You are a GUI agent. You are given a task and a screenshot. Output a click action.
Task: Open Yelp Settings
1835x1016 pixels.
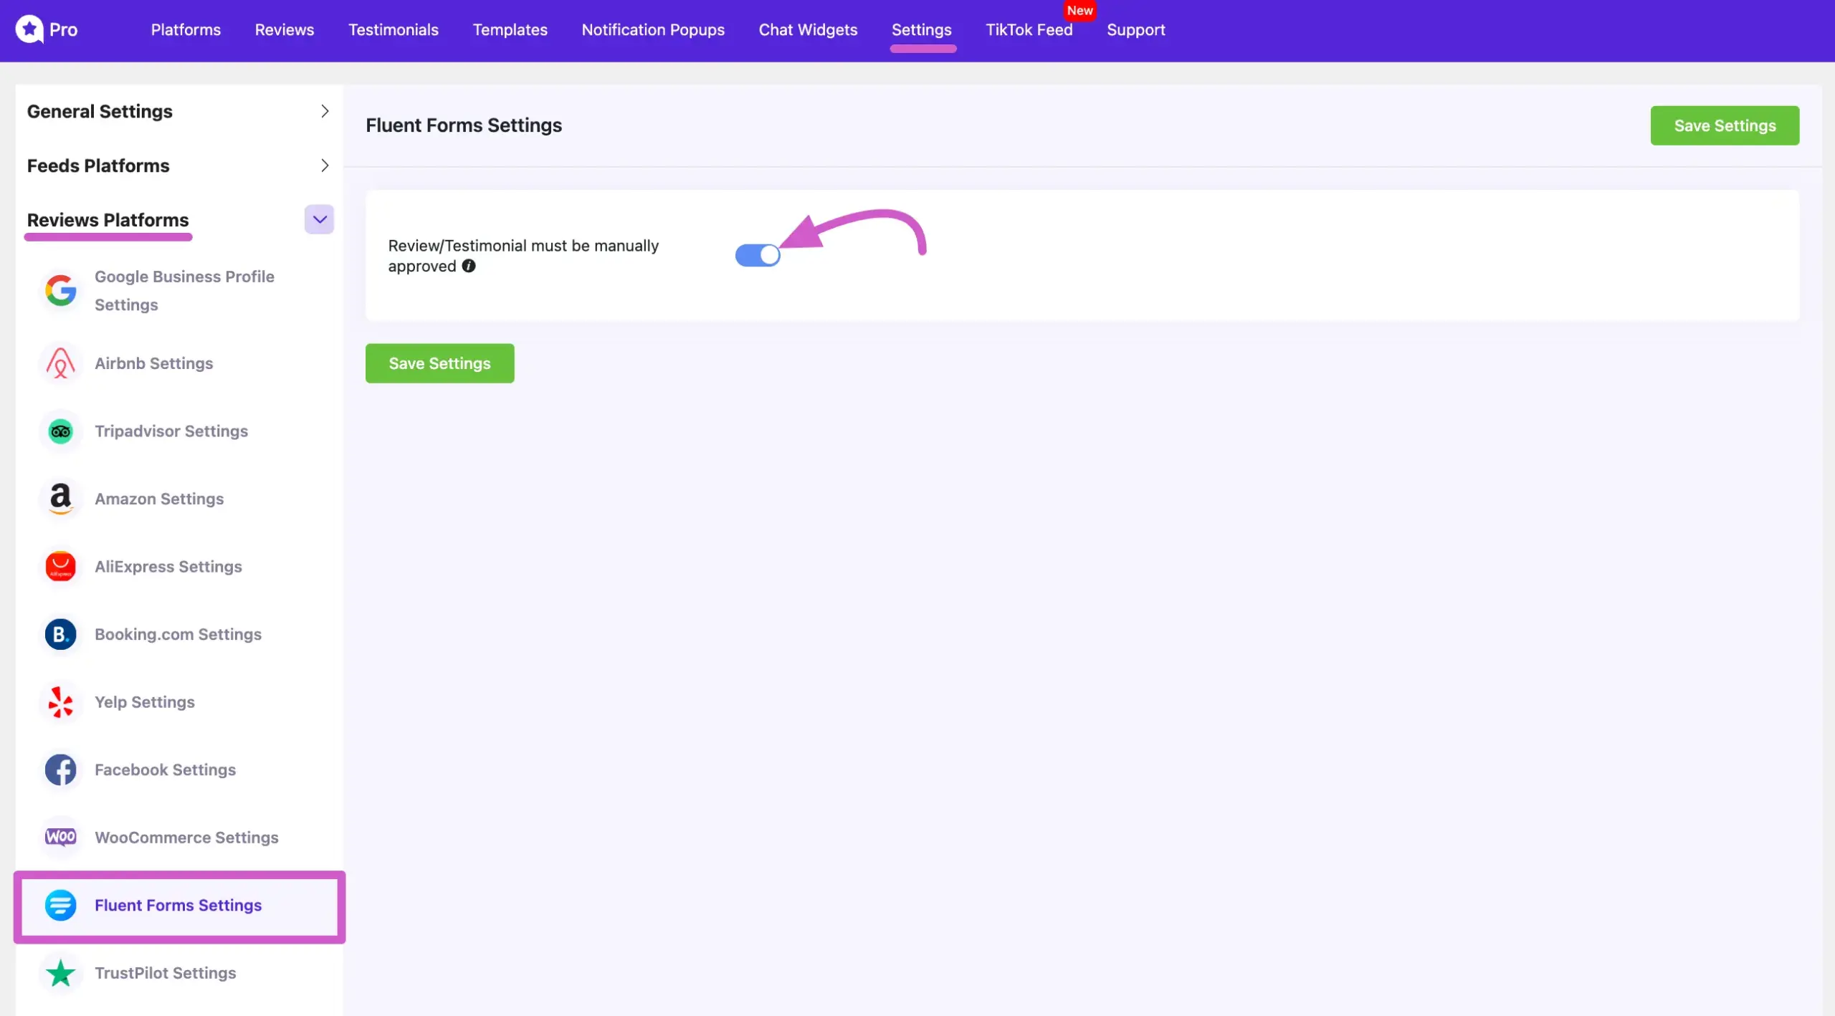(x=144, y=701)
